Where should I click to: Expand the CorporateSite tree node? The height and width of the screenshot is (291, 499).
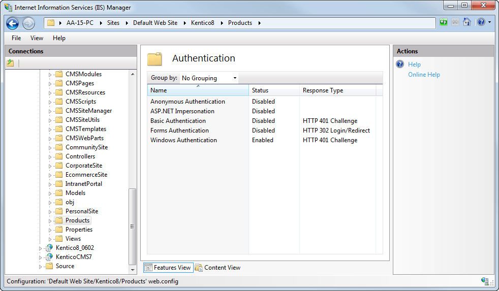coord(50,166)
